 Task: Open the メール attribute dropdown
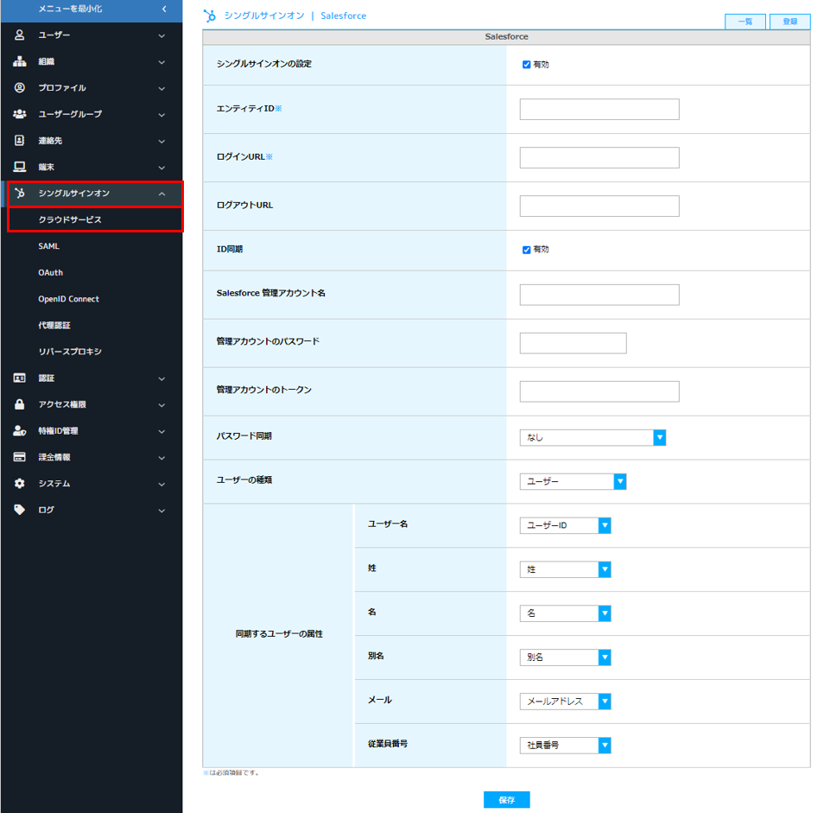click(x=566, y=702)
